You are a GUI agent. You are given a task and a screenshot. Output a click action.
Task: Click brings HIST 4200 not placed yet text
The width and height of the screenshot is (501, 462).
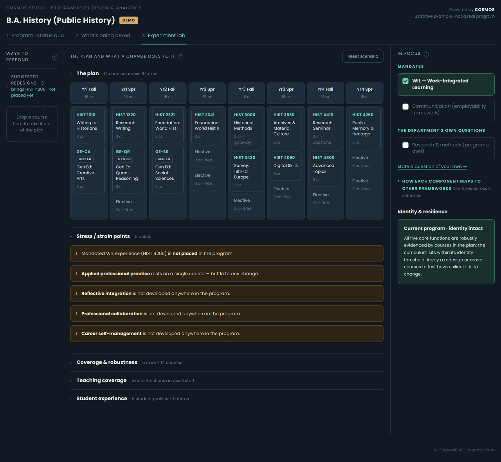33,92
